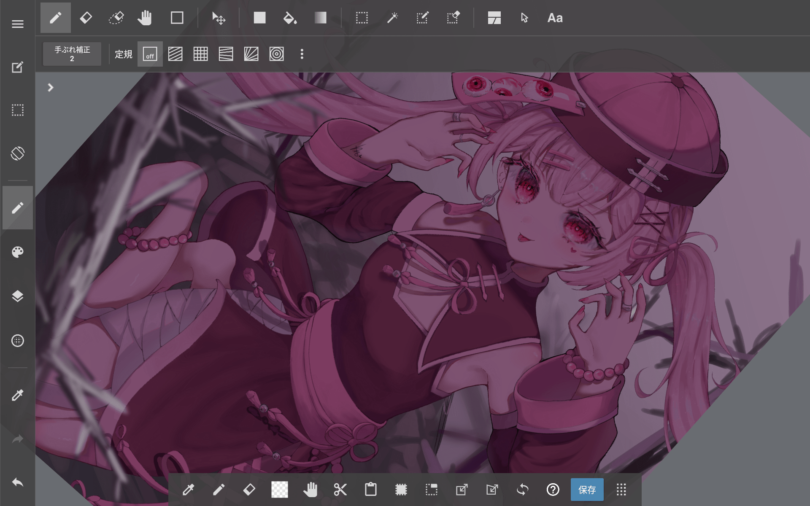Choose the Gradient tool
The height and width of the screenshot is (506, 810).
click(320, 18)
